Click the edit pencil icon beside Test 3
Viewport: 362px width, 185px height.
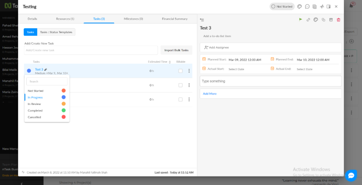pos(46,69)
